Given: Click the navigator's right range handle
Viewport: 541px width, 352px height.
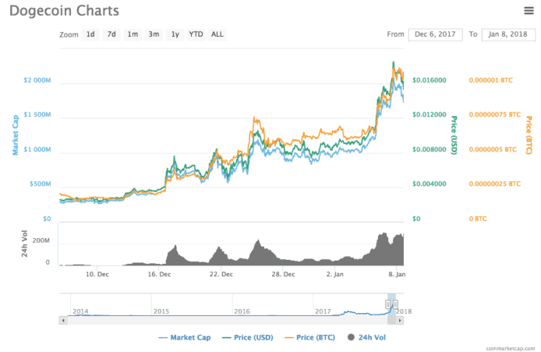Looking at the screenshot, I should pos(395,304).
